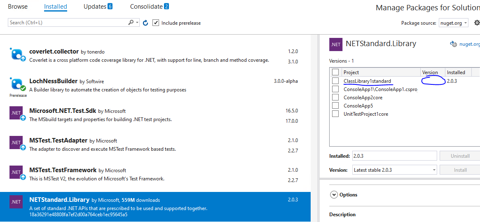Click the 3.0.0-alpha version of LochNessBuilder

pyautogui.click(x=286, y=81)
